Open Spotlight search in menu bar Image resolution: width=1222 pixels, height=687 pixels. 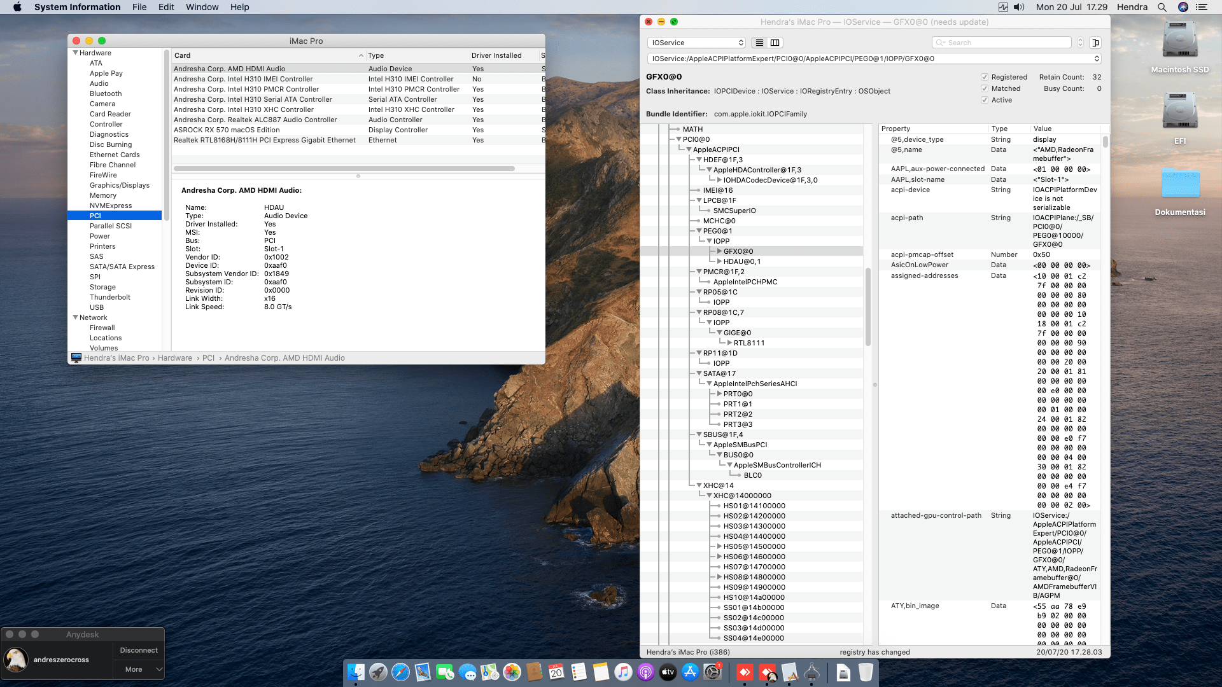pyautogui.click(x=1162, y=7)
